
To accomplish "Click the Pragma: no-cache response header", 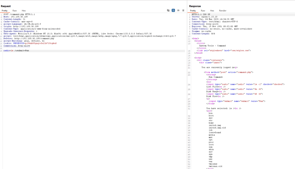I will click(201, 31).
